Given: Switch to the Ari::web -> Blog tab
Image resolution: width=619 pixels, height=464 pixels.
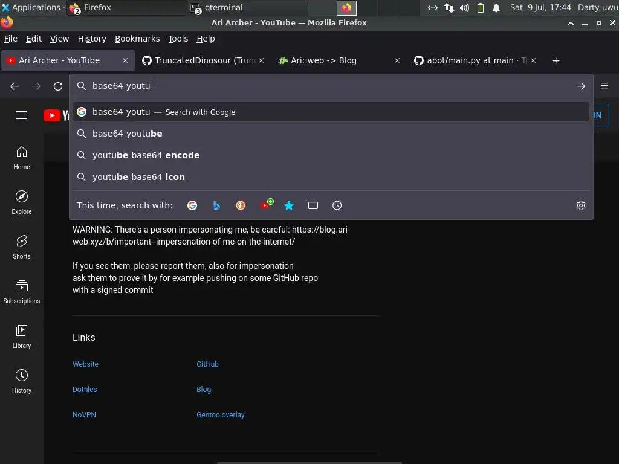Looking at the screenshot, I should coord(340,60).
